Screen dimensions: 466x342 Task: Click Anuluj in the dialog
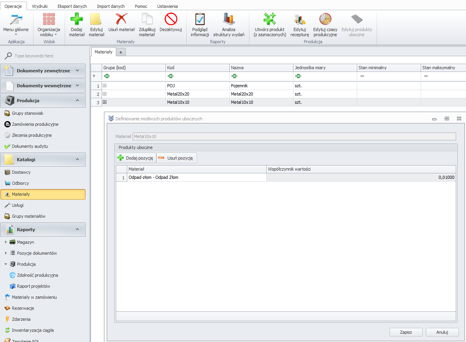point(442,332)
